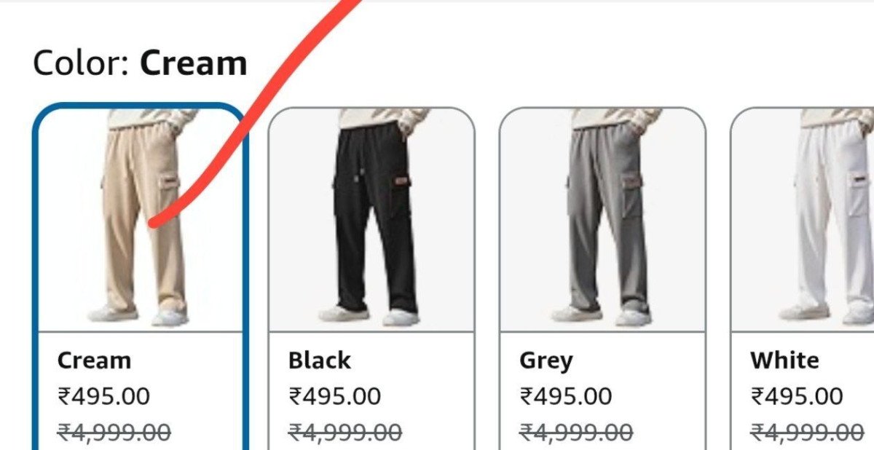Click the Cream variant name label
Screen dimensions: 874x450
[x=94, y=360]
